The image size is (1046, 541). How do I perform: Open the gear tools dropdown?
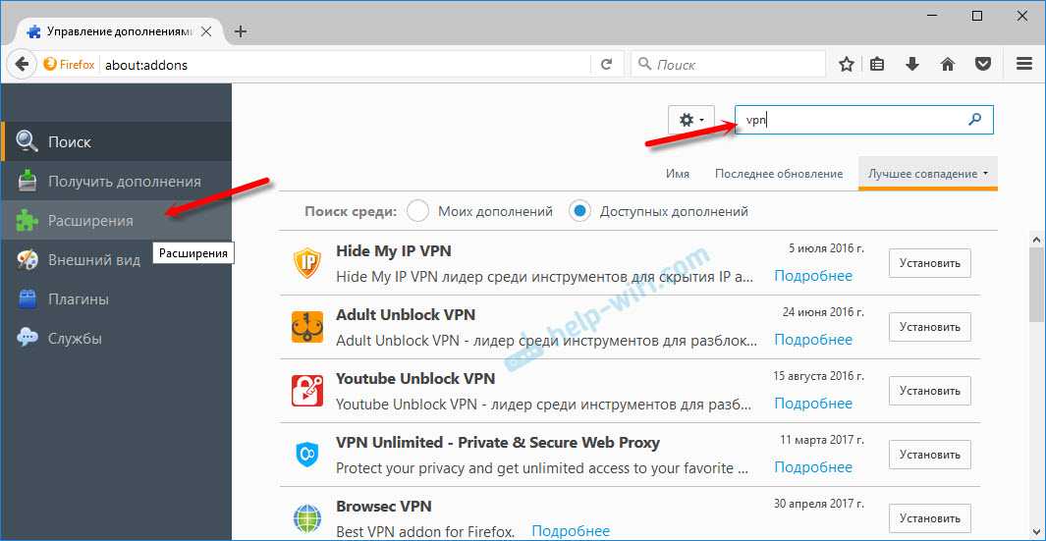(x=690, y=120)
